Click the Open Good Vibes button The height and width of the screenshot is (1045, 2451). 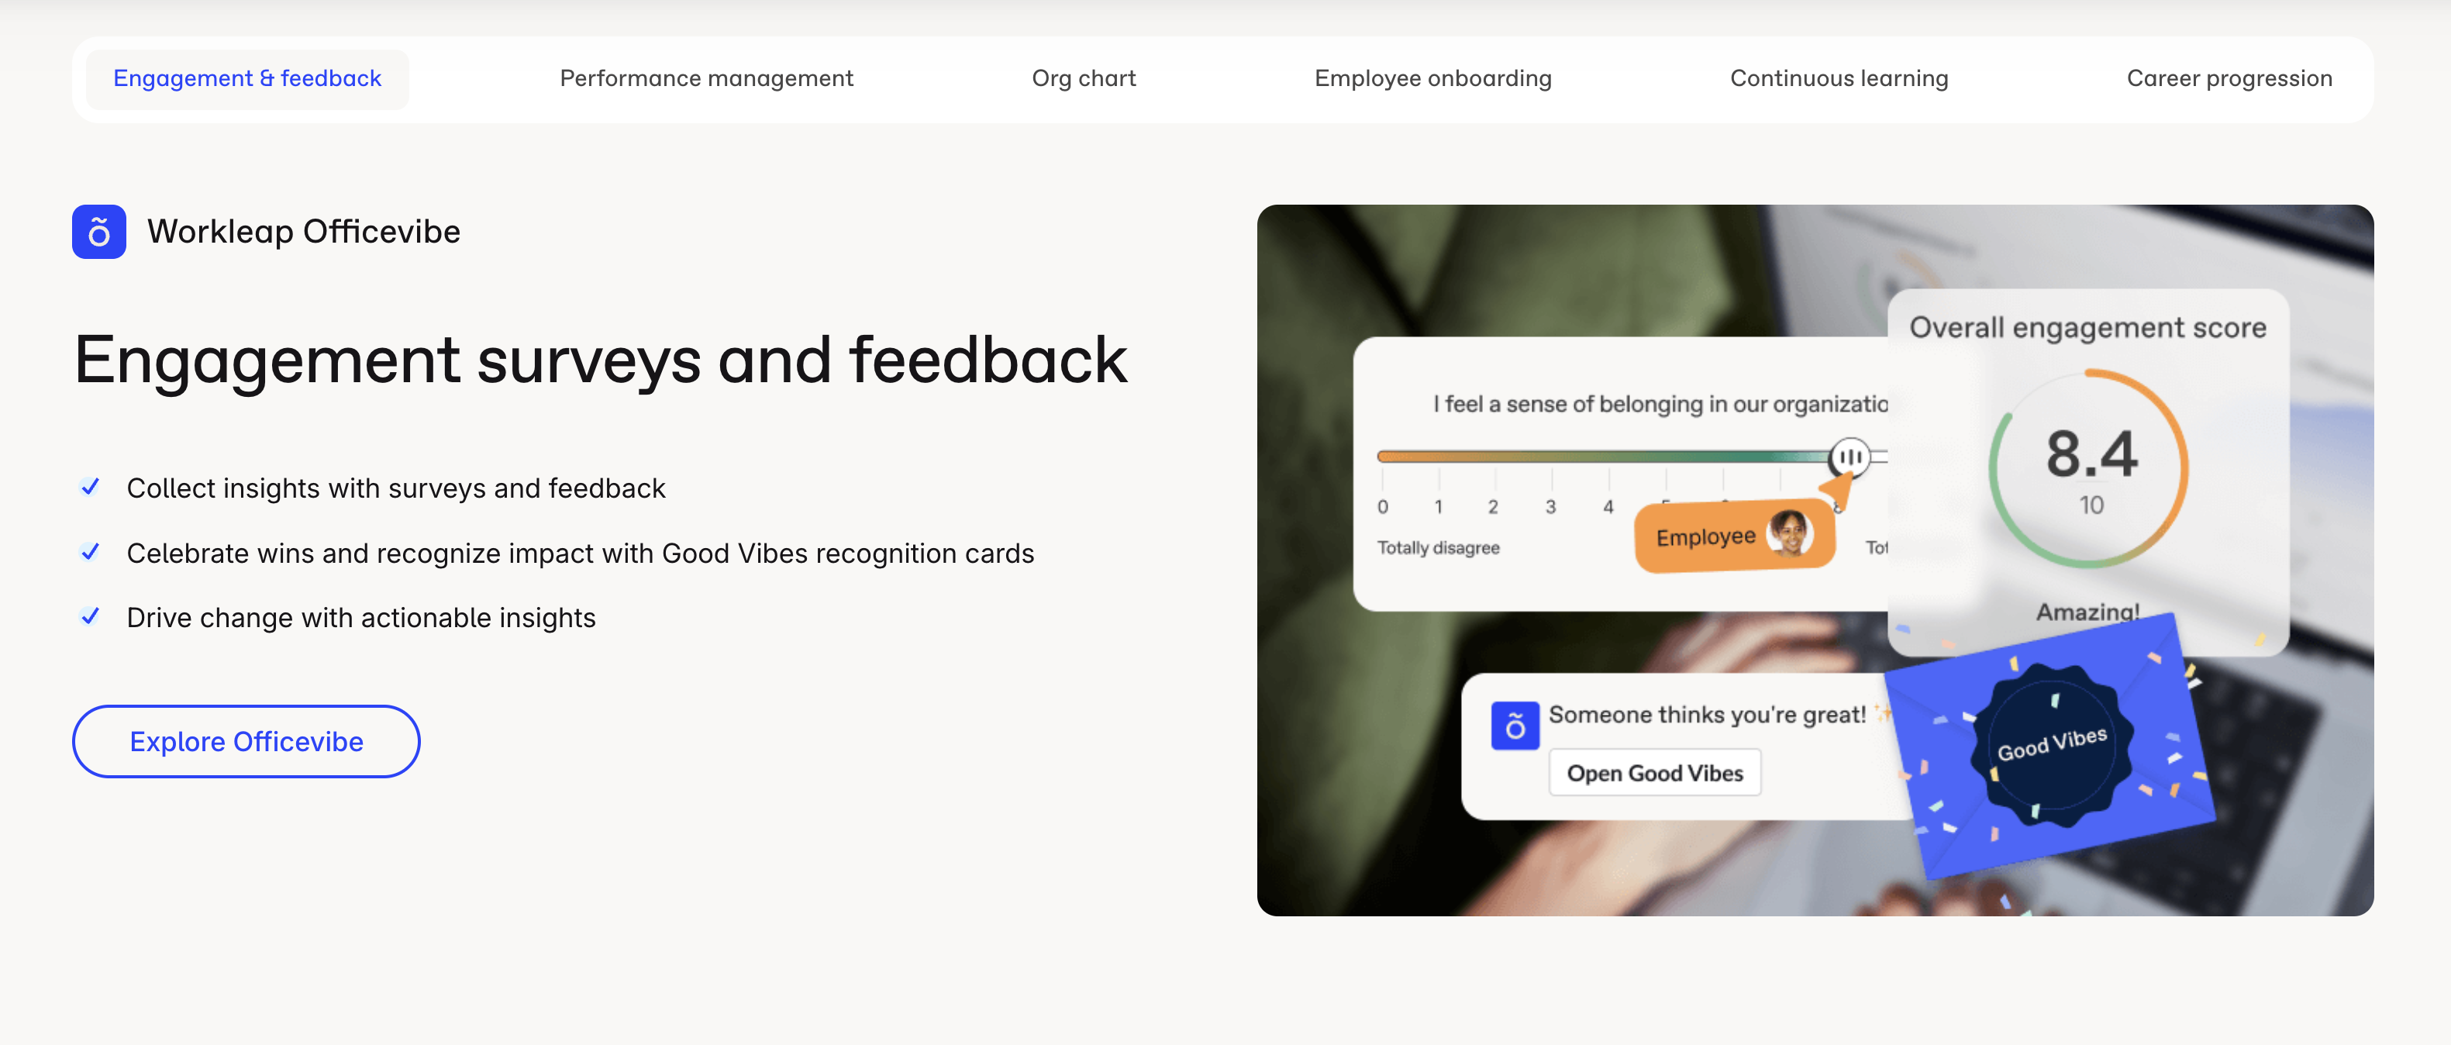[1655, 773]
